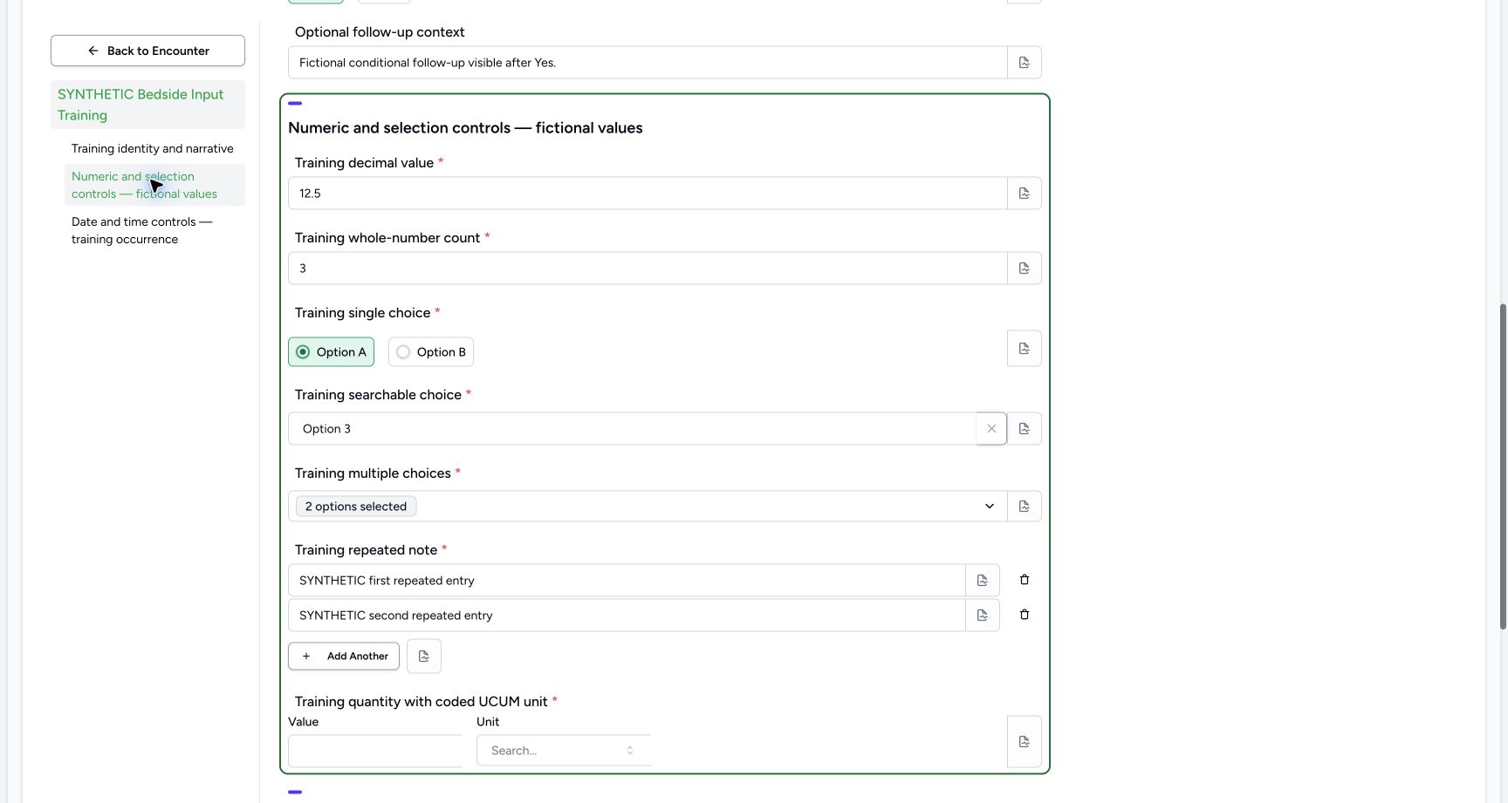Image resolution: width=1508 pixels, height=803 pixels.
Task: Click note icon beside Training single choice
Action: [1025, 349]
